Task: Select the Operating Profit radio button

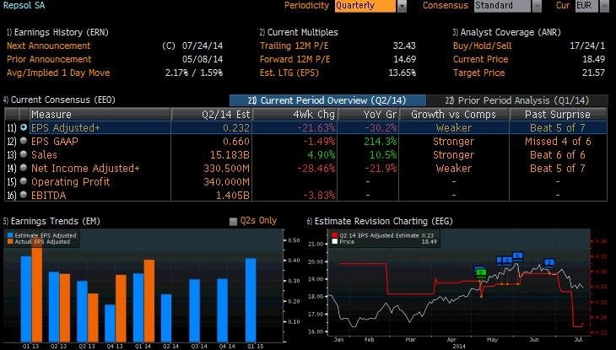Action: click(x=24, y=181)
